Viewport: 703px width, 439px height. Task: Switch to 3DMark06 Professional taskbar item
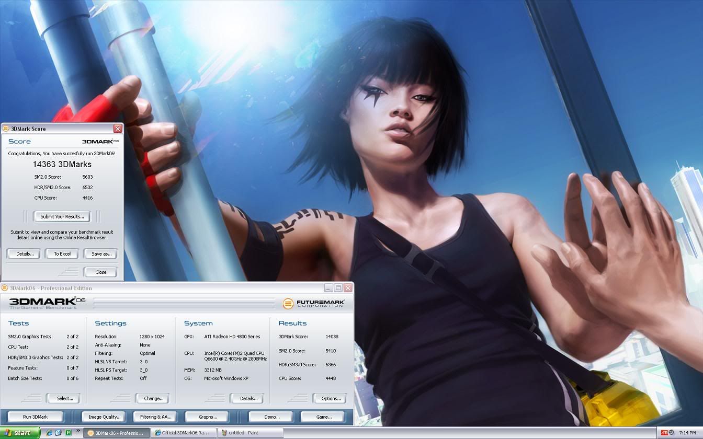[x=117, y=433]
